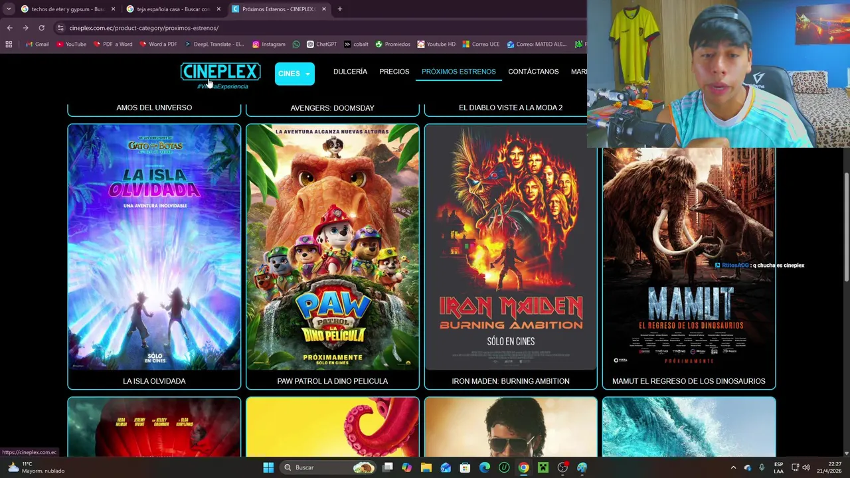This screenshot has height=478, width=850.
Task: Click the AMOS DEL UNIVERSO title link
Action: (x=154, y=108)
